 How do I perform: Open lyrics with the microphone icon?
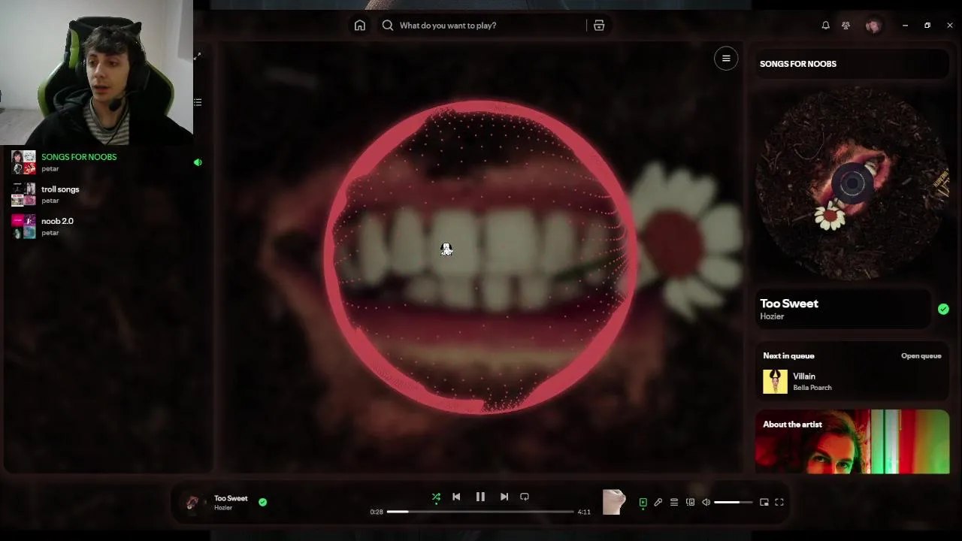coord(658,503)
